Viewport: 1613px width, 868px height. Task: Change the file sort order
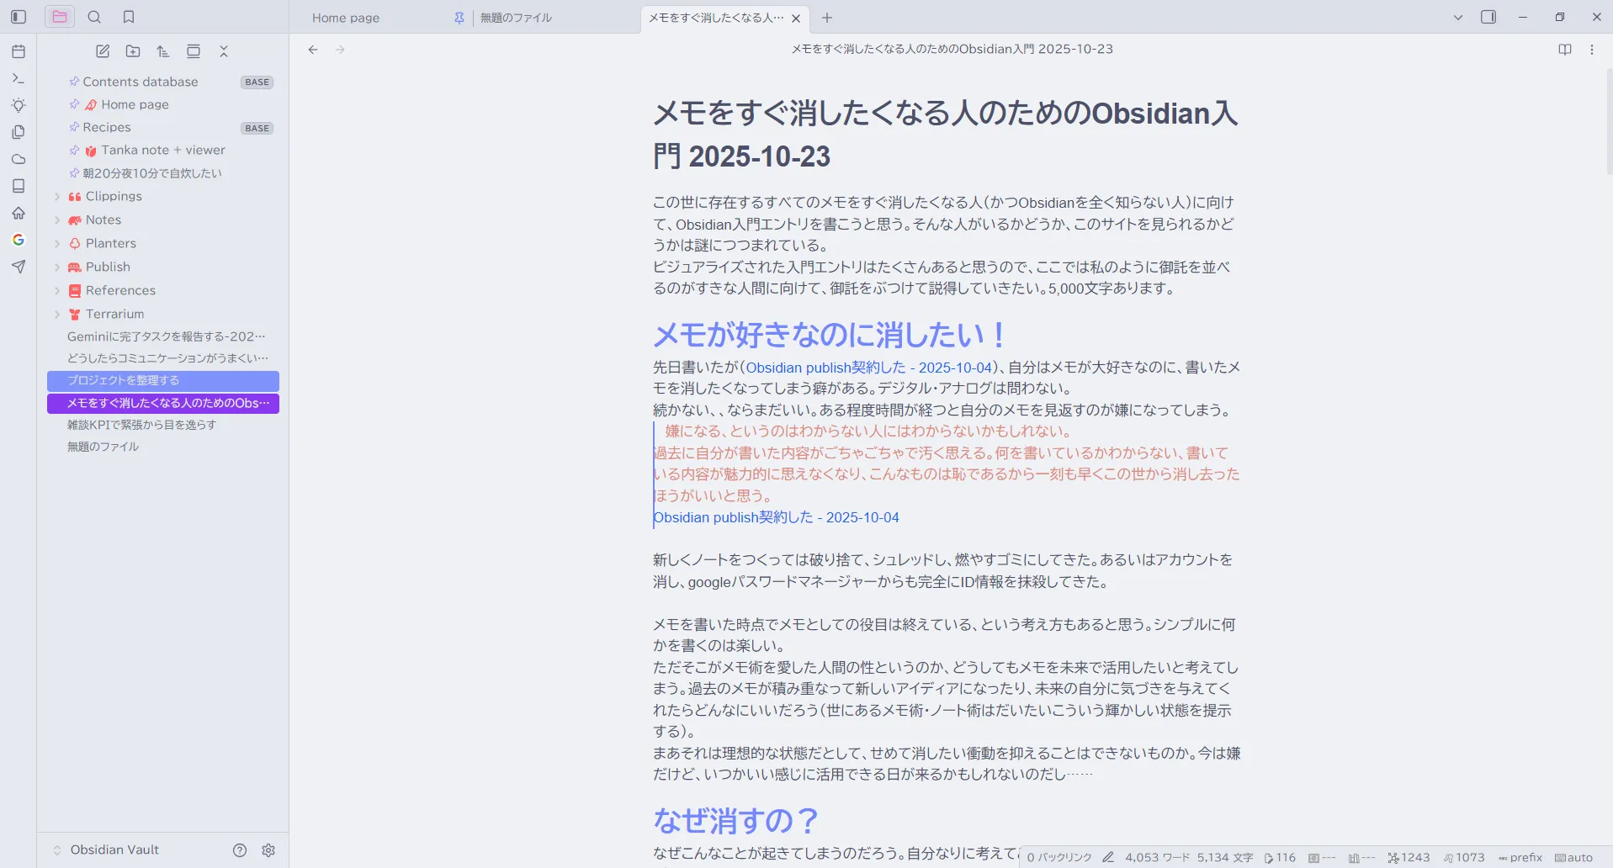[163, 51]
